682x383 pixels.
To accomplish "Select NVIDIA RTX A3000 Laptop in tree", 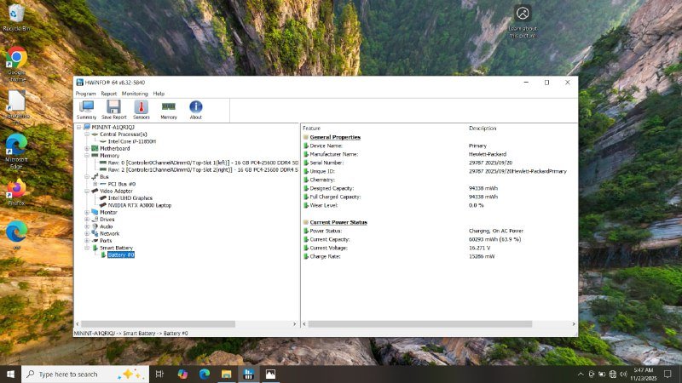I will [140, 205].
